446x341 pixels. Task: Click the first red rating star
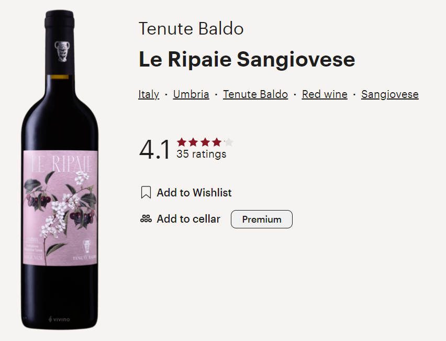pyautogui.click(x=182, y=142)
